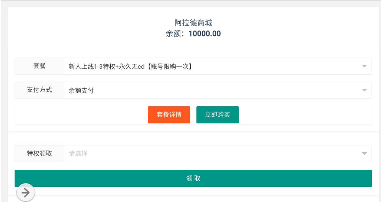View package info via 套餐详情 button

pyautogui.click(x=169, y=115)
